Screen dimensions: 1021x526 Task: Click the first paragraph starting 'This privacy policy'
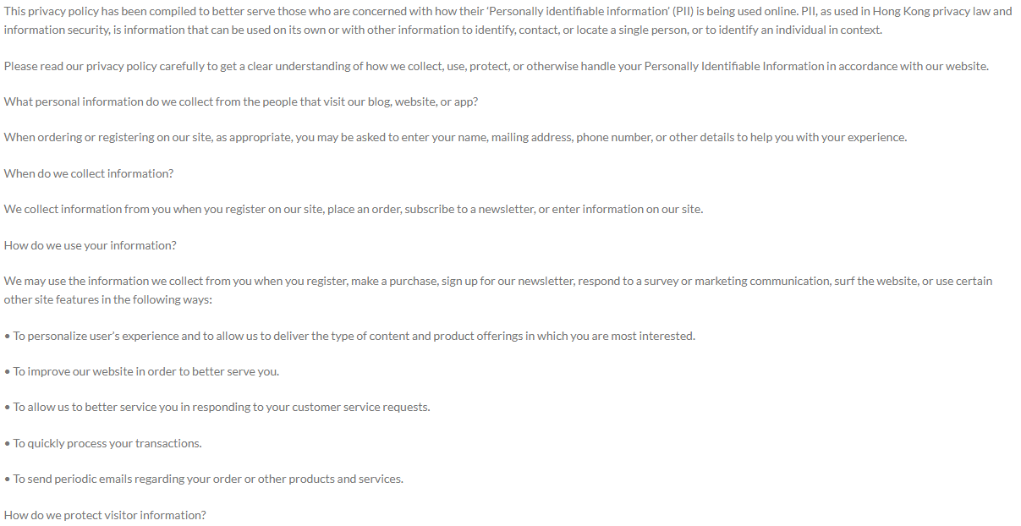tap(508, 20)
